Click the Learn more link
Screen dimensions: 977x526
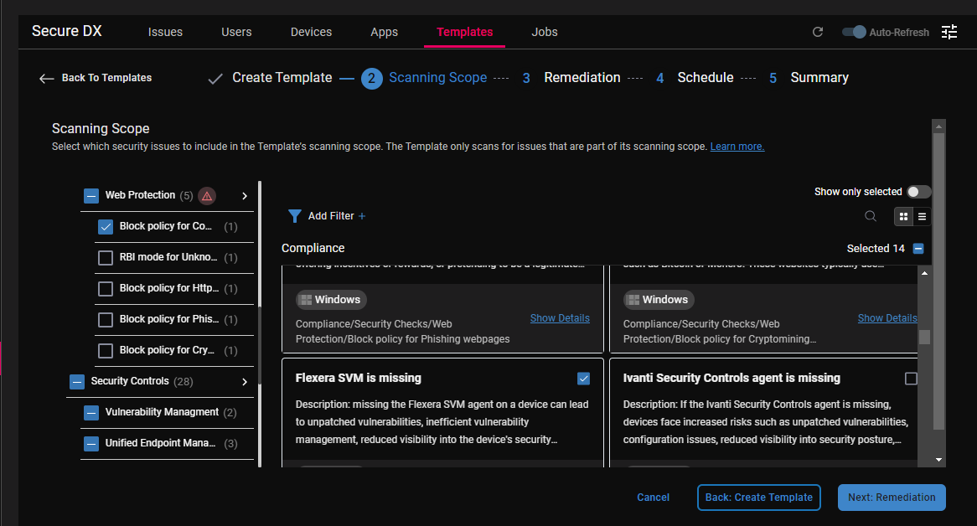(737, 147)
